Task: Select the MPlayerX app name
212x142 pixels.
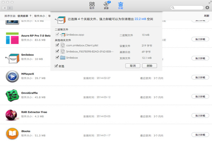Action: point(28,74)
